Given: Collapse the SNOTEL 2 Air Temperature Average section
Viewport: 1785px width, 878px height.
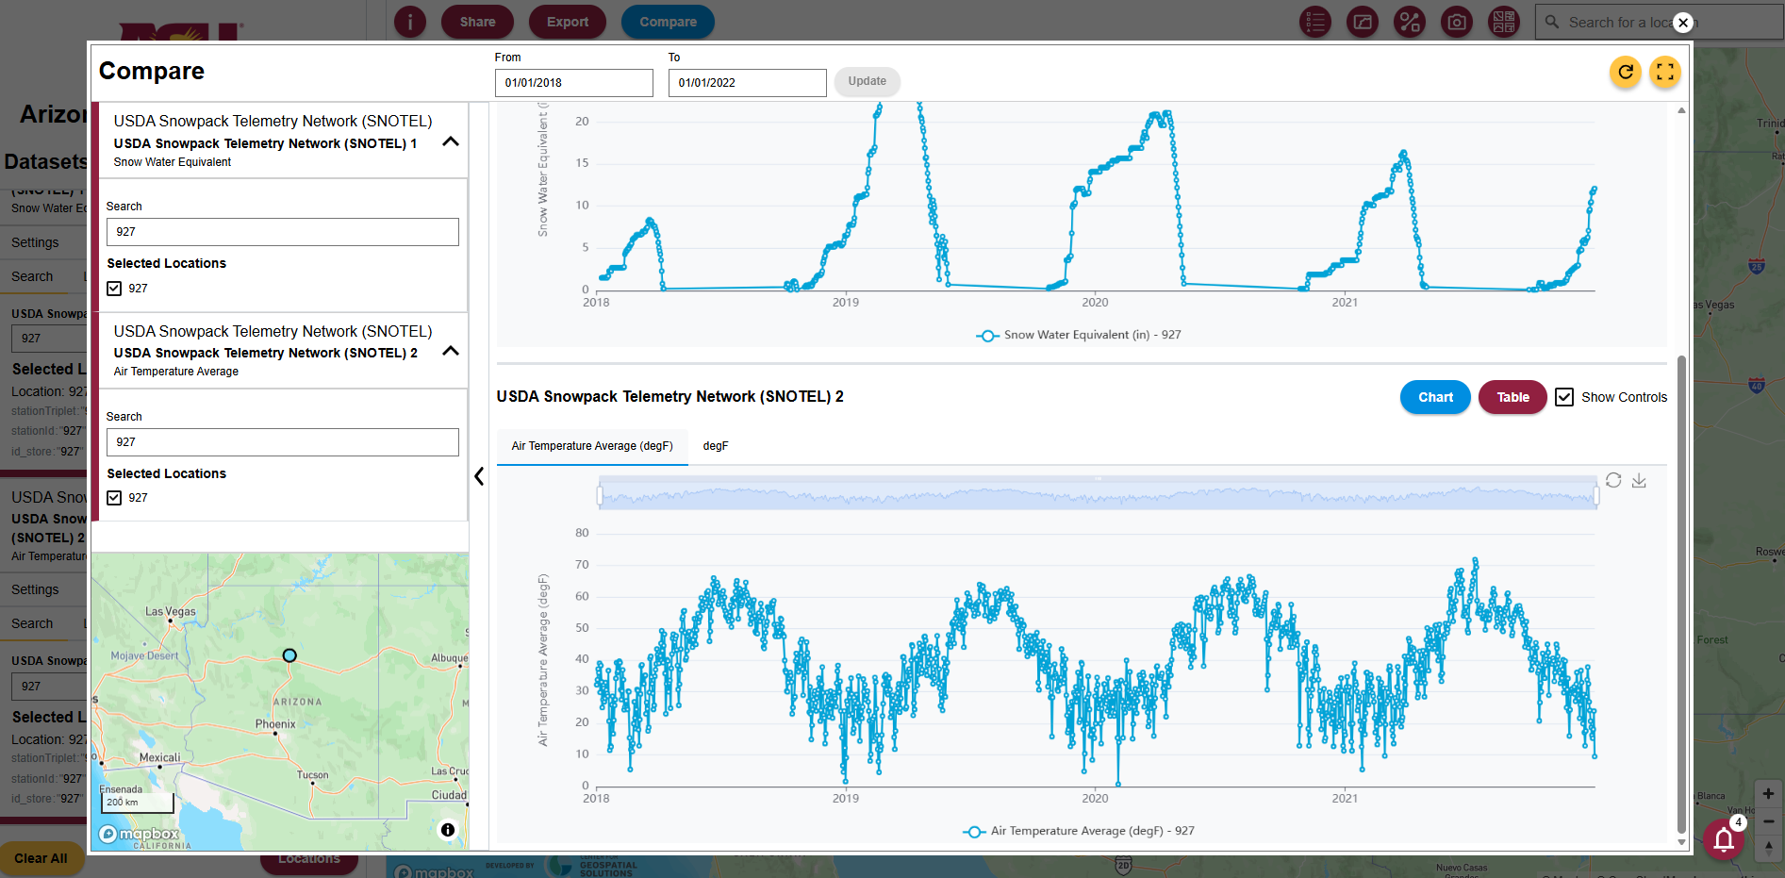Looking at the screenshot, I should [451, 351].
